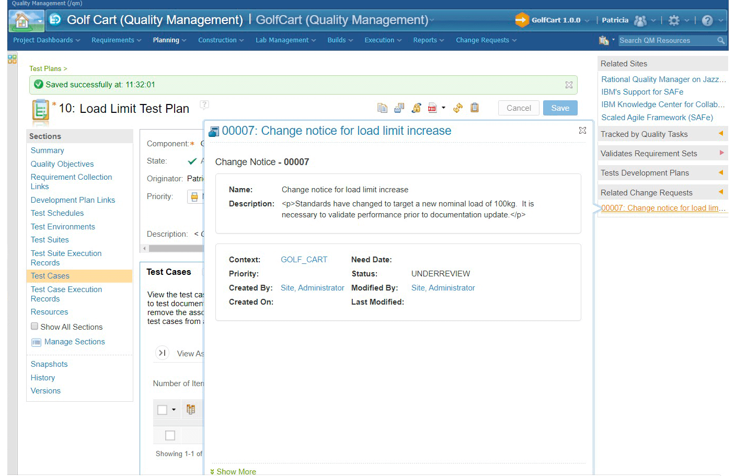Export the test plan as PDF
The image size is (735, 476).
pos(432,108)
